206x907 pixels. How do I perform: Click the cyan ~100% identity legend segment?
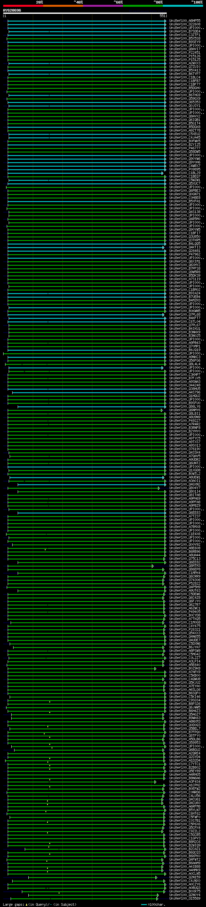pos(183,6)
